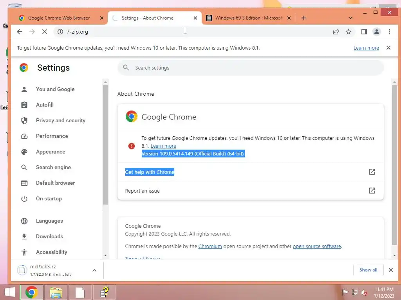Screen dimensions: 401x300
Task: Stop loading the page
Action: point(45,32)
